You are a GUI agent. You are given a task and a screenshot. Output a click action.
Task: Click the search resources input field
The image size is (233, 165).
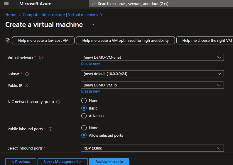pyautogui.click(x=161, y=4)
